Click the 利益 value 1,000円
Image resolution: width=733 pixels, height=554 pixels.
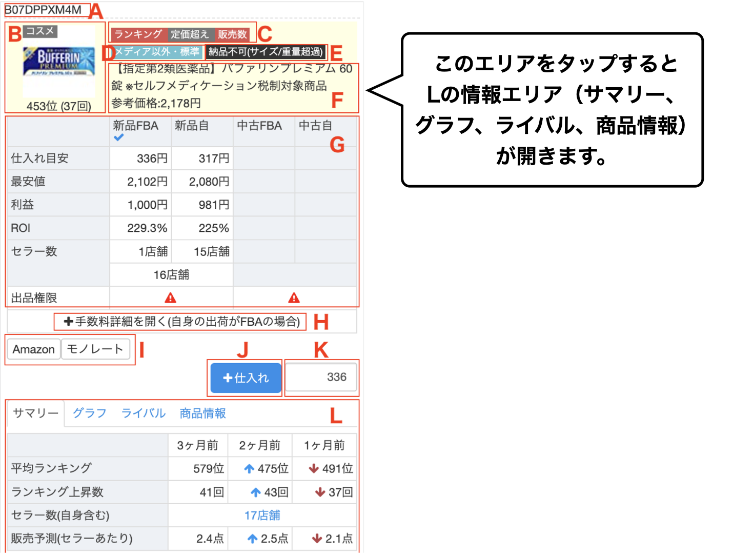click(147, 205)
